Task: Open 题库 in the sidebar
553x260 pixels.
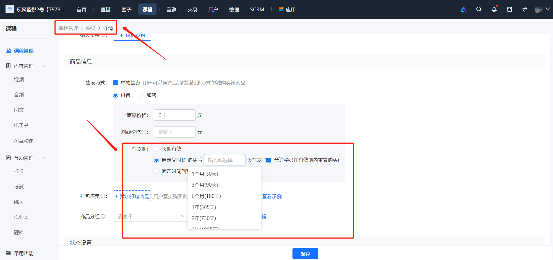Action: (x=19, y=232)
